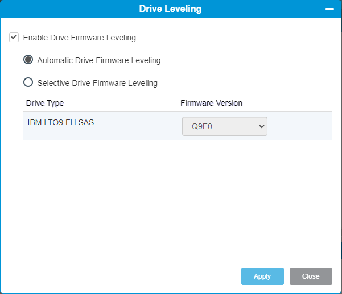Click empty space right of the firmware dropdown

click(300, 126)
